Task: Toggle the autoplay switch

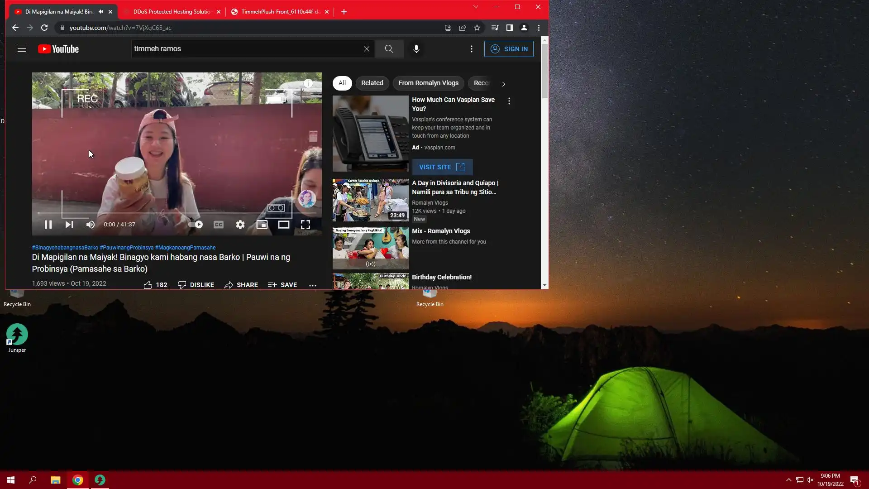Action: click(196, 225)
